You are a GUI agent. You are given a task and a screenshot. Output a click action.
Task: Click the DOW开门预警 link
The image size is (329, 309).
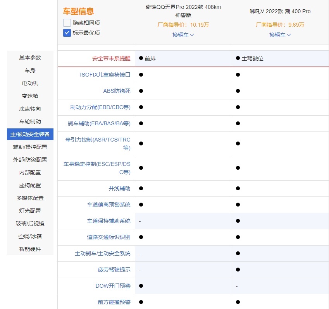click(113, 286)
